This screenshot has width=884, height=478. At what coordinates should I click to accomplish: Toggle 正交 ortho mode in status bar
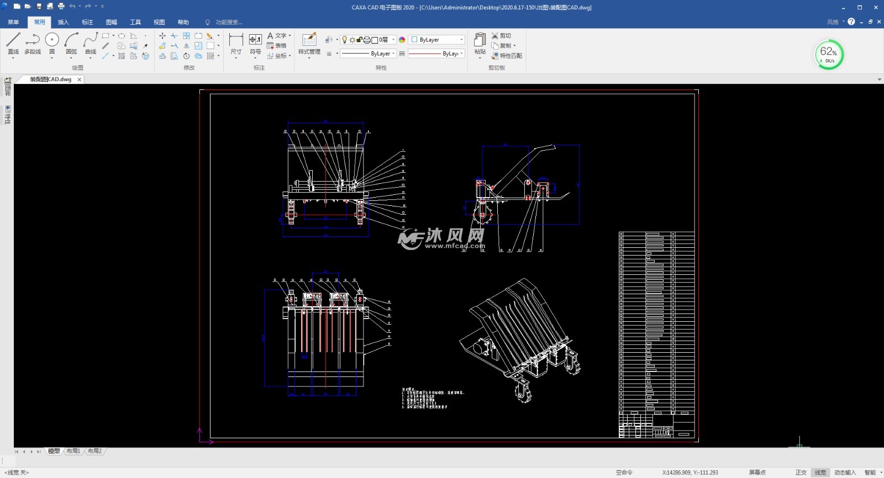click(x=801, y=472)
